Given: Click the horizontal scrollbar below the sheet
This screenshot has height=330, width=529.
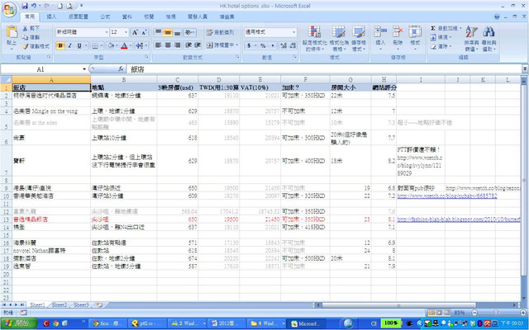Looking at the screenshot, I should 398,305.
